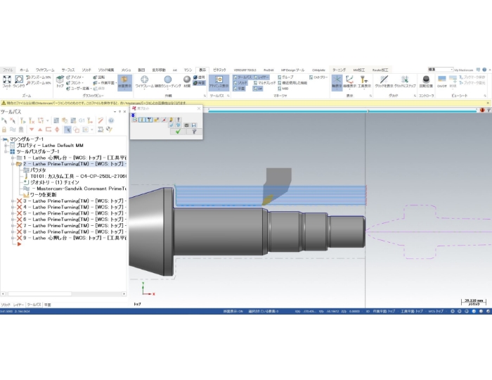This screenshot has height=380, width=492.
Task: Click the 座標表示 gnomon icon
Action: pos(349,80)
